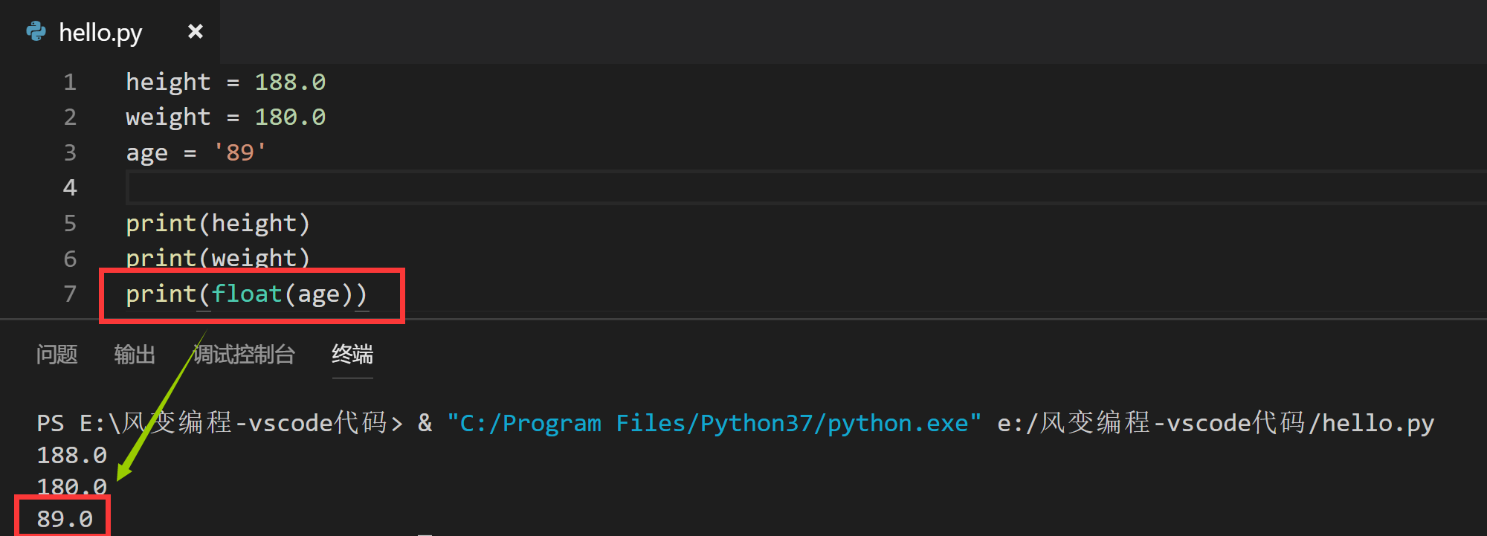The height and width of the screenshot is (536, 1487).
Task: Click the hello.py script path in the terminal
Action: 1216,423
